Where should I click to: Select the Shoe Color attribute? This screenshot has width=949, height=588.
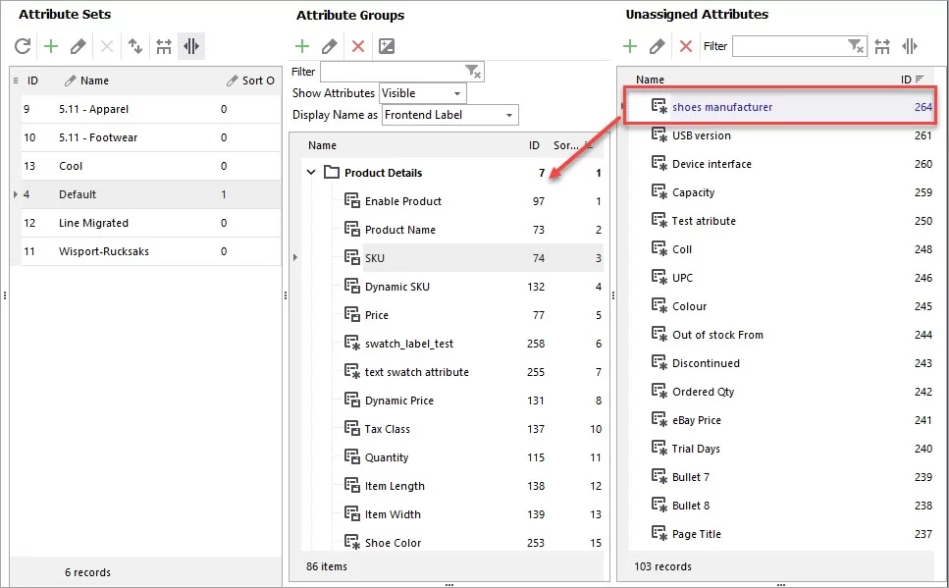pyautogui.click(x=393, y=543)
